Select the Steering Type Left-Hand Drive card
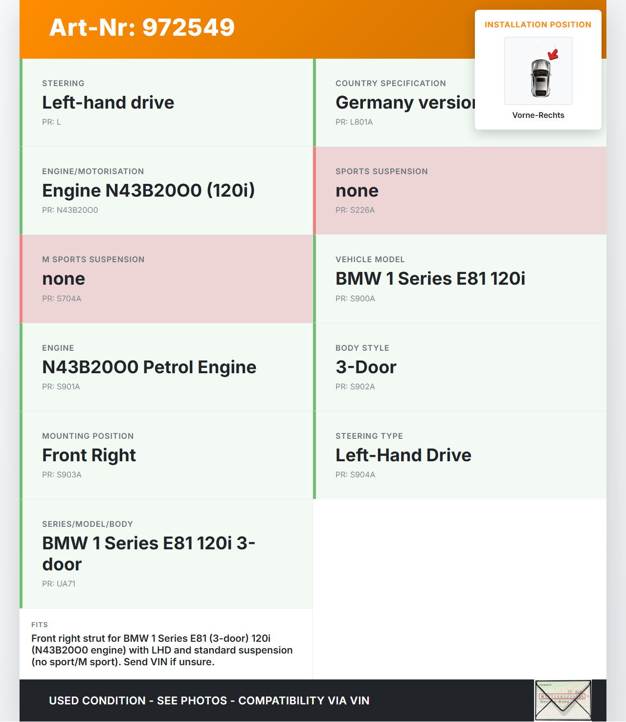 pyautogui.click(x=460, y=455)
